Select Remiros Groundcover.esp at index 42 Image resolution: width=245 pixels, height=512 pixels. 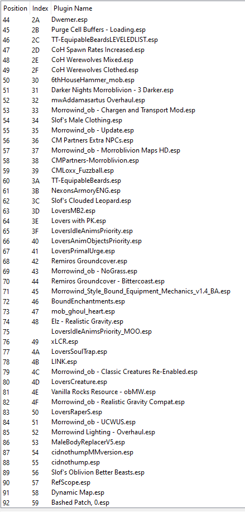point(89,261)
